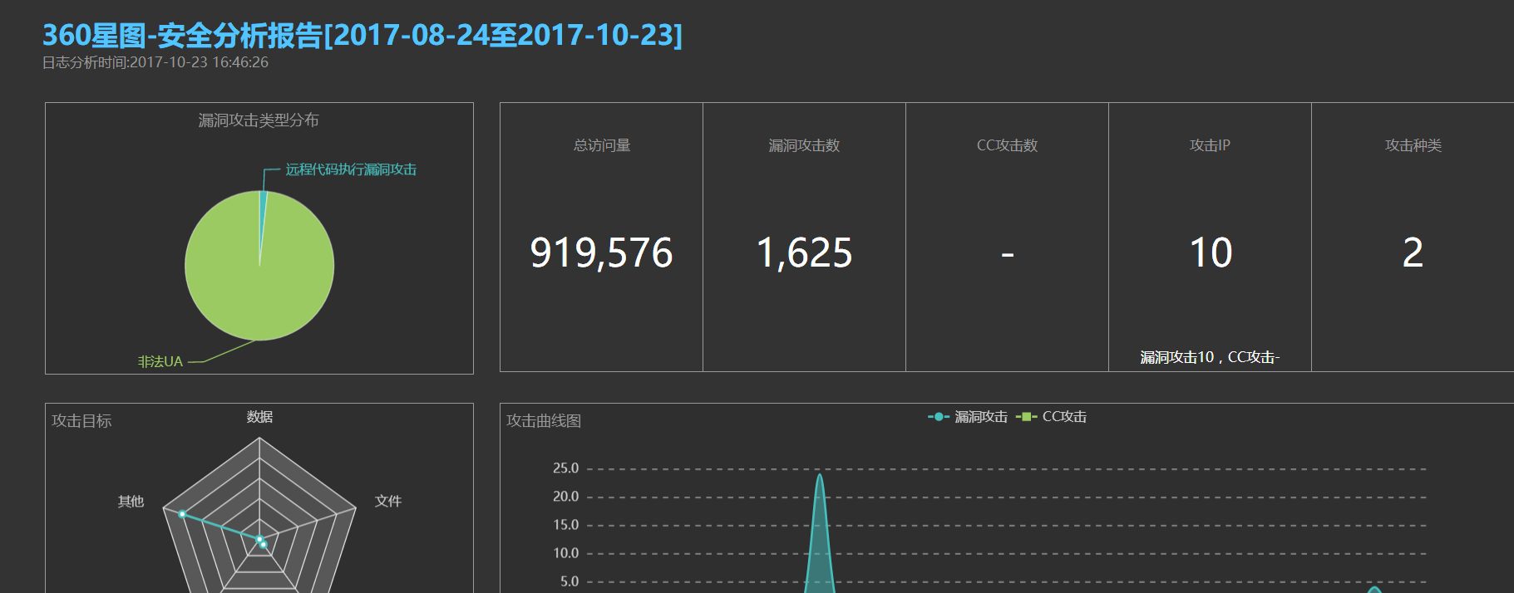Click the 数据 radar axis label
1514x593 pixels.
coord(259,417)
